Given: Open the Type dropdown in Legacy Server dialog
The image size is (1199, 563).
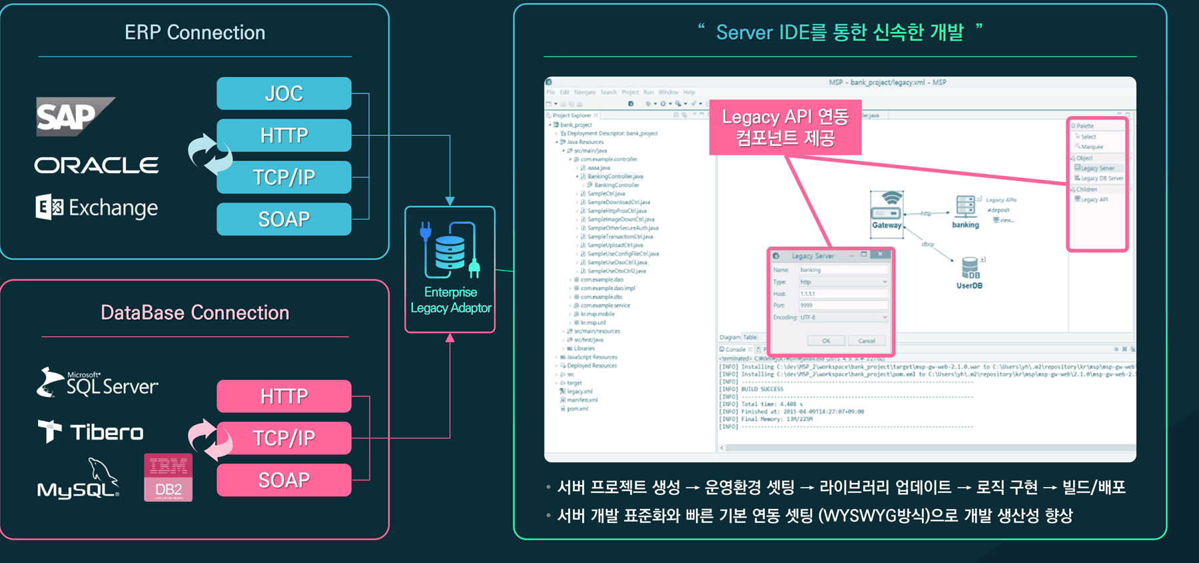Looking at the screenshot, I should coord(844,282).
